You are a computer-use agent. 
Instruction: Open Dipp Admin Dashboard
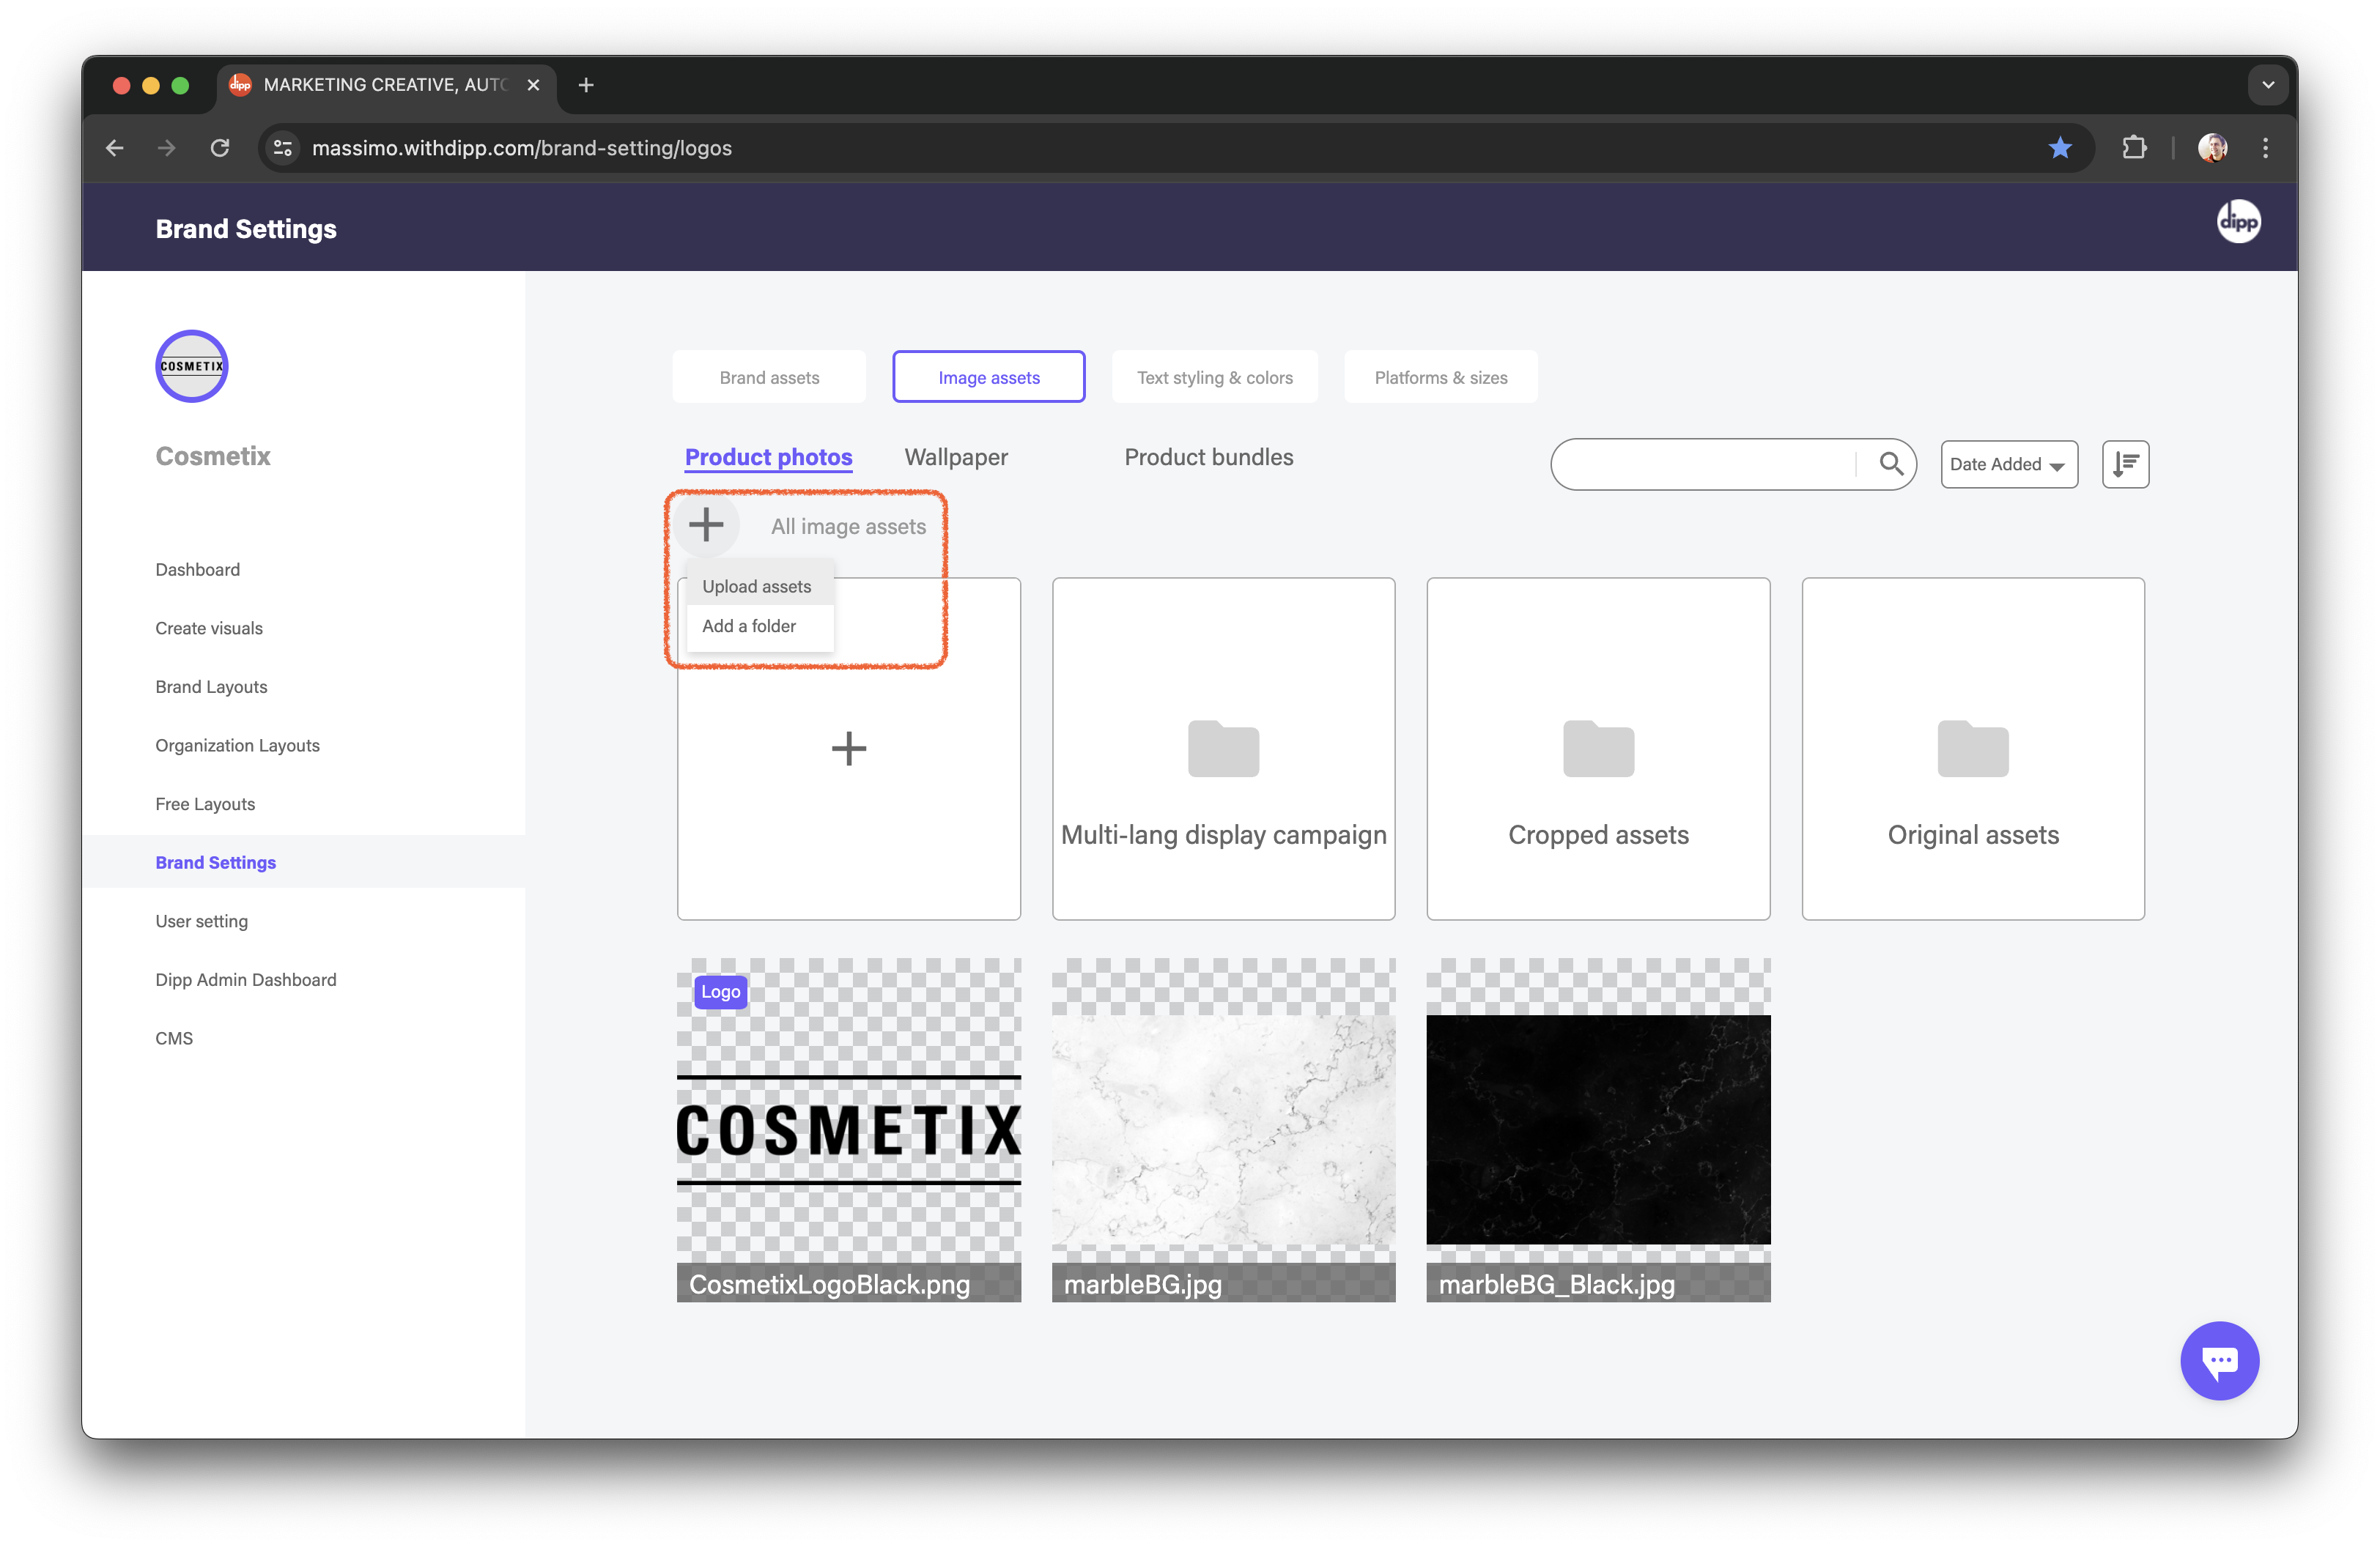(246, 979)
